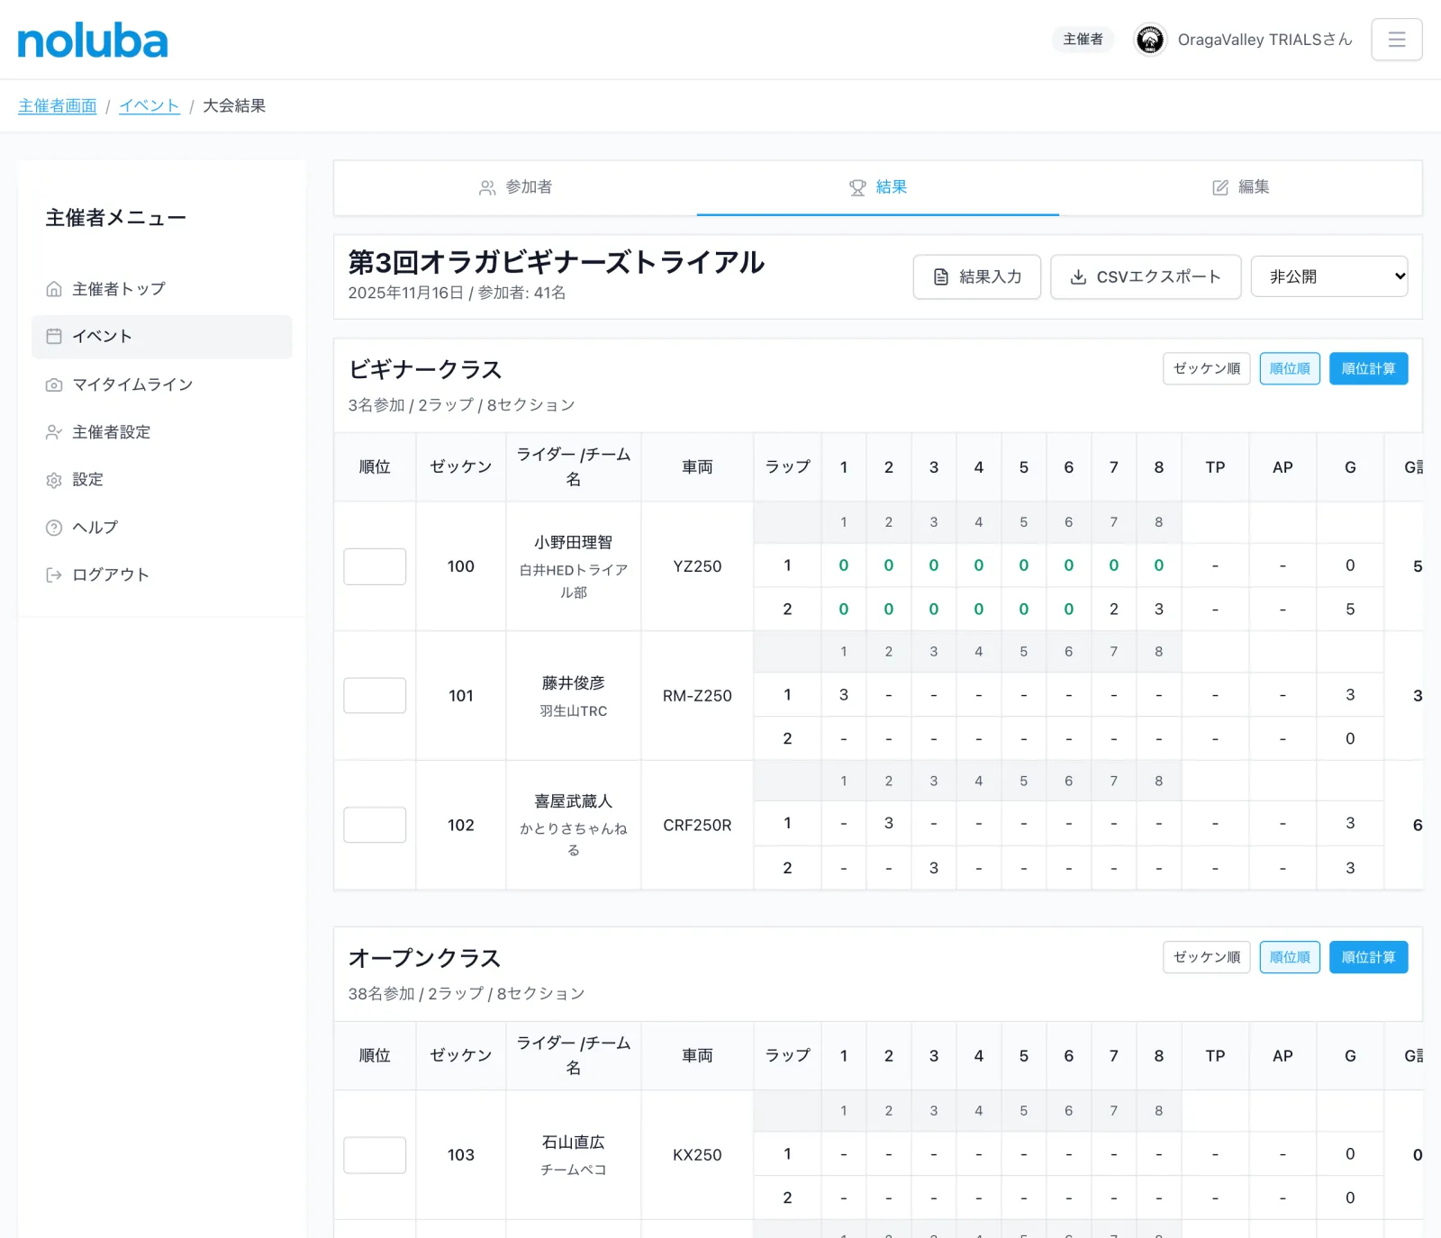Click the OragaValley TRIALS avatar icon
The image size is (1441, 1238).
click(x=1150, y=40)
